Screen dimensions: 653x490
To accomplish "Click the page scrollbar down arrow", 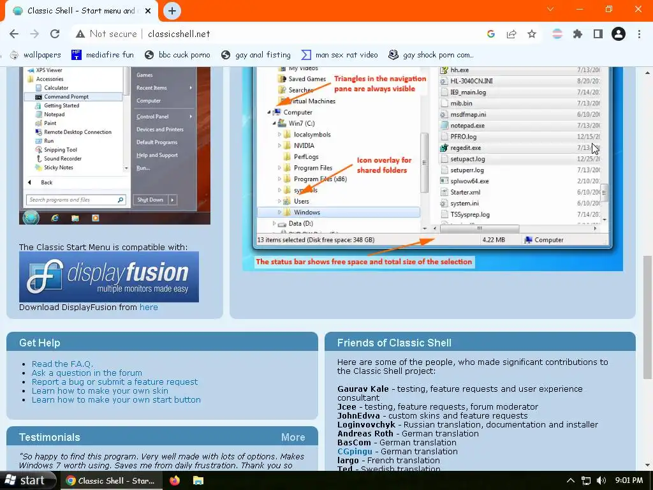I will click(647, 464).
